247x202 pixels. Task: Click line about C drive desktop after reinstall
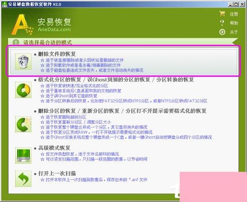81,91
